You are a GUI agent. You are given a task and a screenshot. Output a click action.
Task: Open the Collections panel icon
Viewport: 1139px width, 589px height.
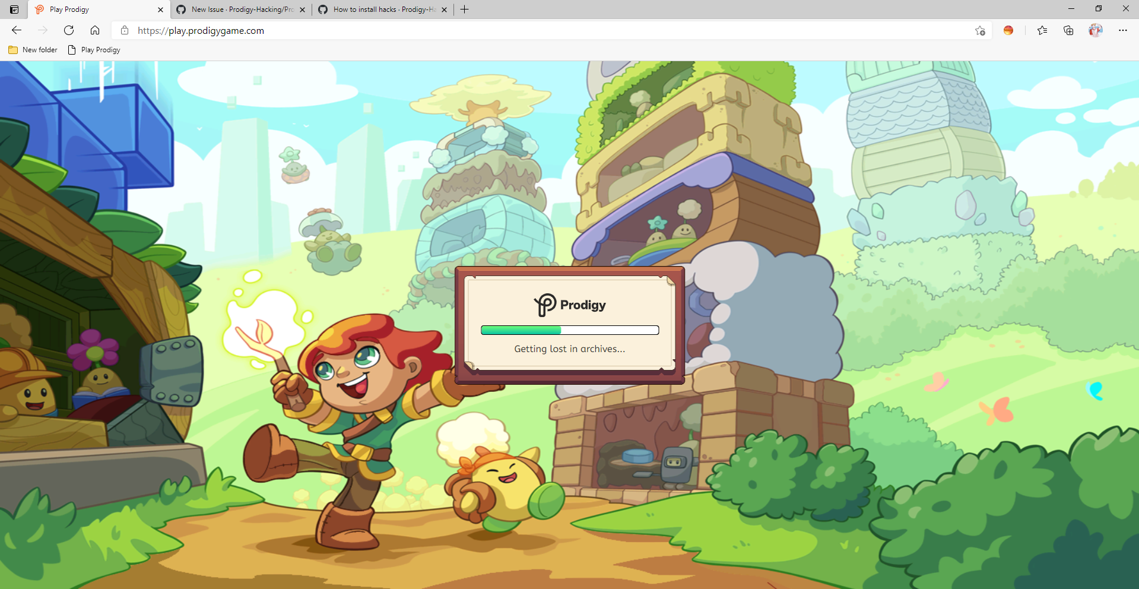tap(1068, 30)
